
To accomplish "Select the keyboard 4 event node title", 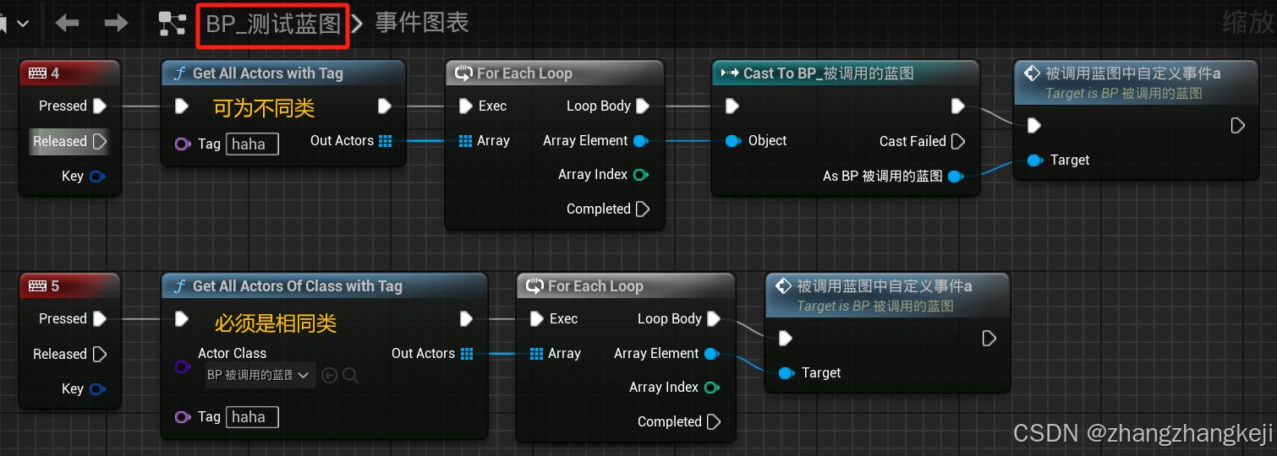I will [x=69, y=73].
